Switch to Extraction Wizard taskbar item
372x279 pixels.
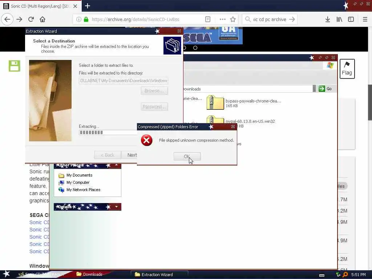coord(159,275)
